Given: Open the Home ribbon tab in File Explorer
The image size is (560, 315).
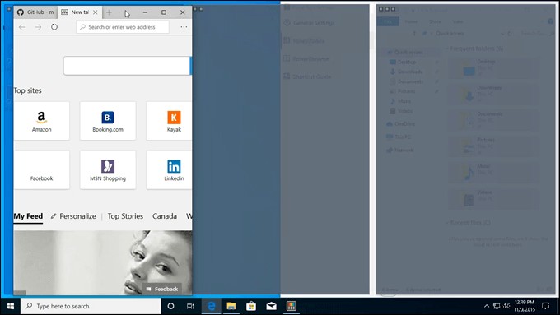Looking at the screenshot, I should coord(411,21).
